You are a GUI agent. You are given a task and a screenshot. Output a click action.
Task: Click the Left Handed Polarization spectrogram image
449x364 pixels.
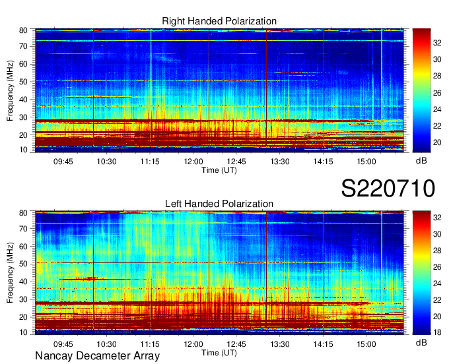click(220, 273)
